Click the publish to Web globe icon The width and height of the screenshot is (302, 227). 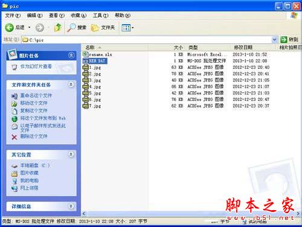14,119
